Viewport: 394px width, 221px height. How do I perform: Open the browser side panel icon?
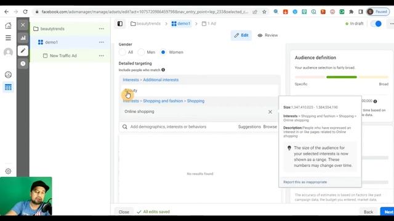tap(361, 12)
